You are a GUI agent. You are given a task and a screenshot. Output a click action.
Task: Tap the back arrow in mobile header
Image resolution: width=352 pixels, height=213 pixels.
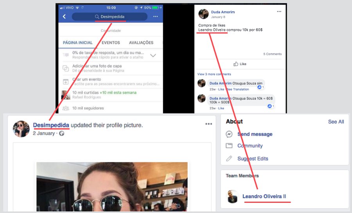tap(64, 16)
